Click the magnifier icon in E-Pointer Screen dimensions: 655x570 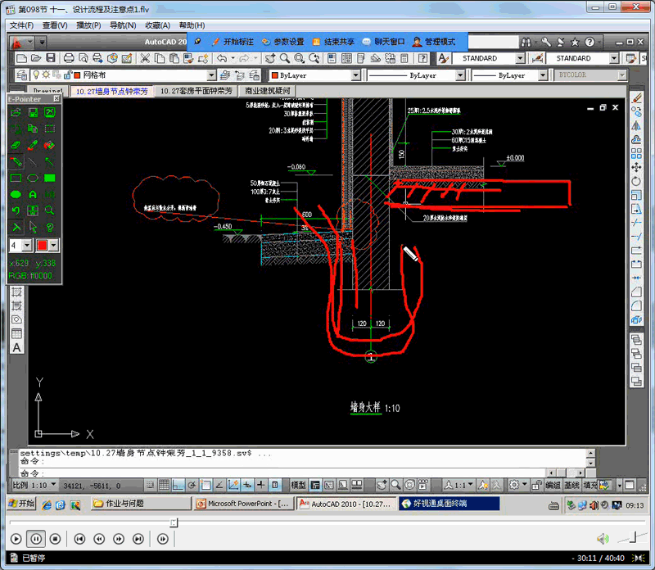50,211
